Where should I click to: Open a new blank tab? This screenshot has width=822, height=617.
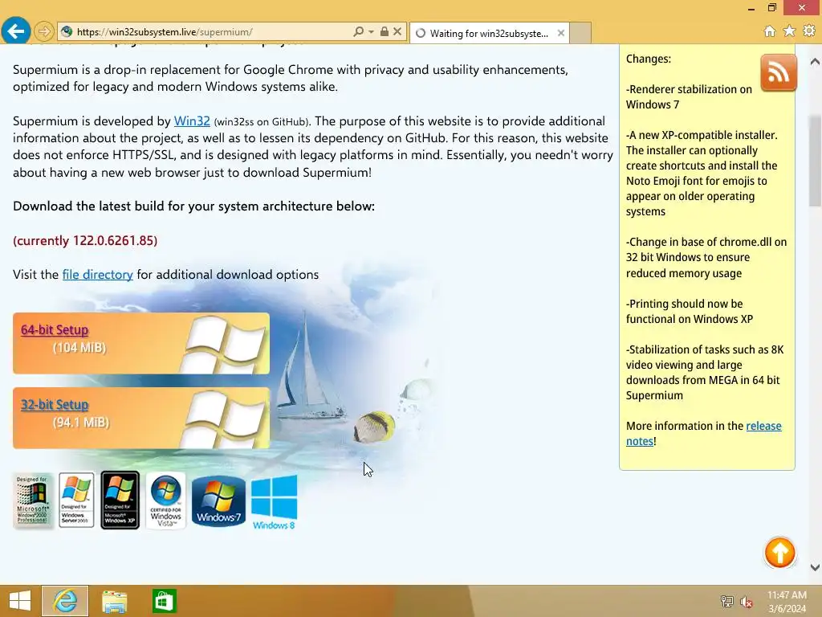coord(580,33)
